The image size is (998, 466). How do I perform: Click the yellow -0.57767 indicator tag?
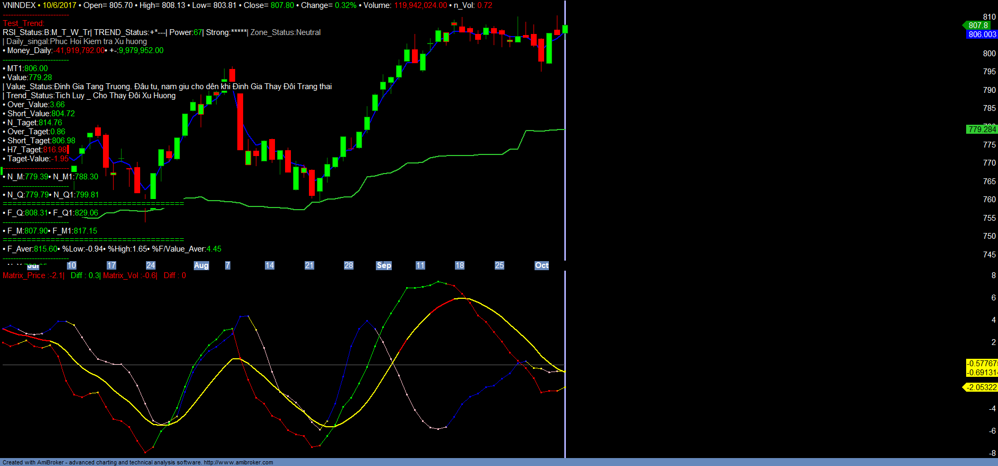tap(982, 364)
